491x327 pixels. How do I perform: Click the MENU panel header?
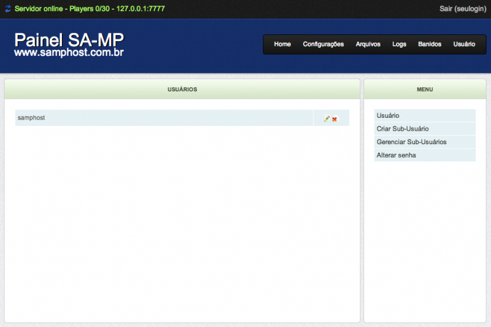[425, 89]
